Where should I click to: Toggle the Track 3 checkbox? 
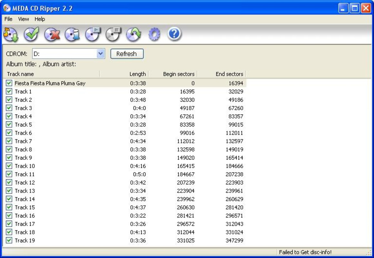(9, 108)
